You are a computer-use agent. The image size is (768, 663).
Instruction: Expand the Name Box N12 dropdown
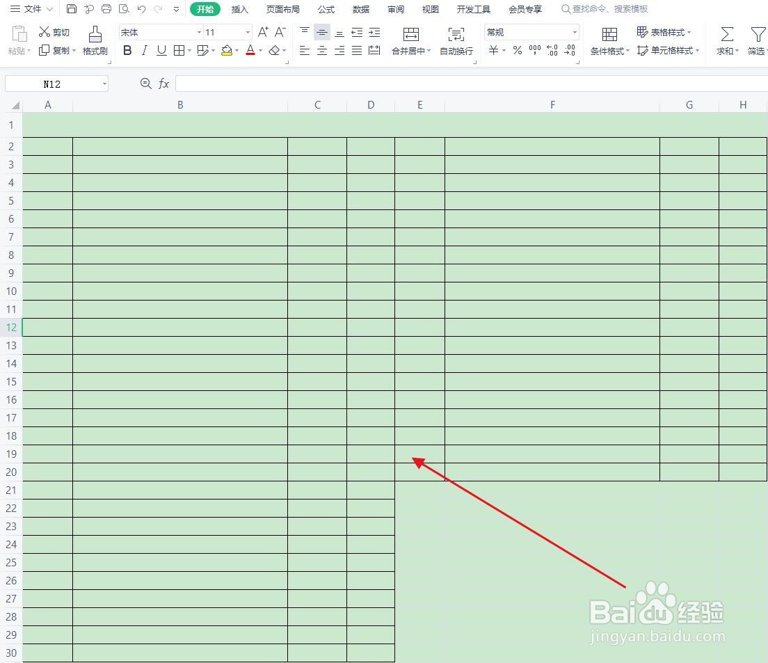tap(104, 84)
